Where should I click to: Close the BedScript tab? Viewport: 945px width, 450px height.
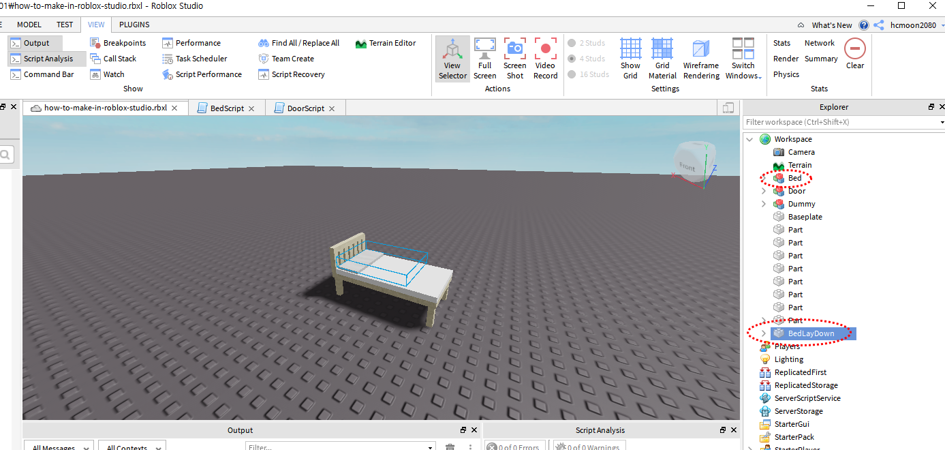(x=251, y=108)
